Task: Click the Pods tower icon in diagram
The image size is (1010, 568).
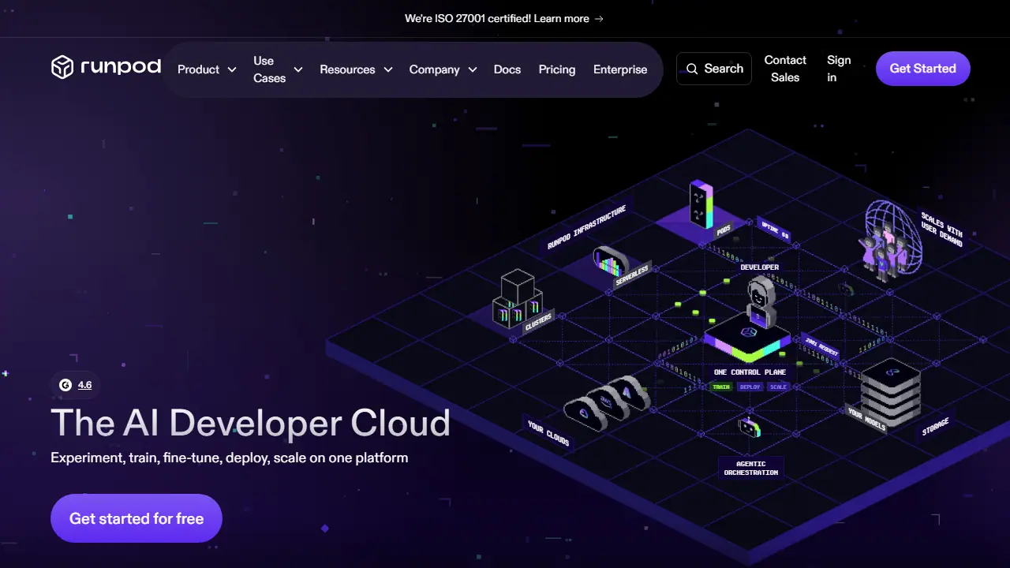Action: (x=701, y=204)
